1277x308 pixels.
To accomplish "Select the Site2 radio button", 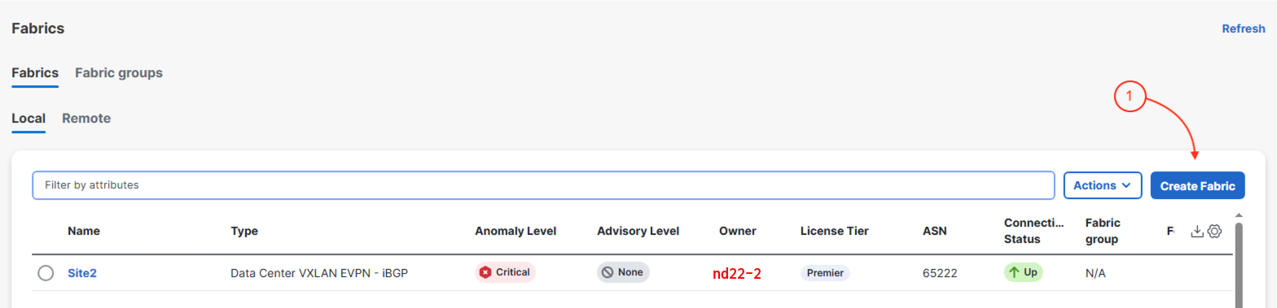I will 46,273.
